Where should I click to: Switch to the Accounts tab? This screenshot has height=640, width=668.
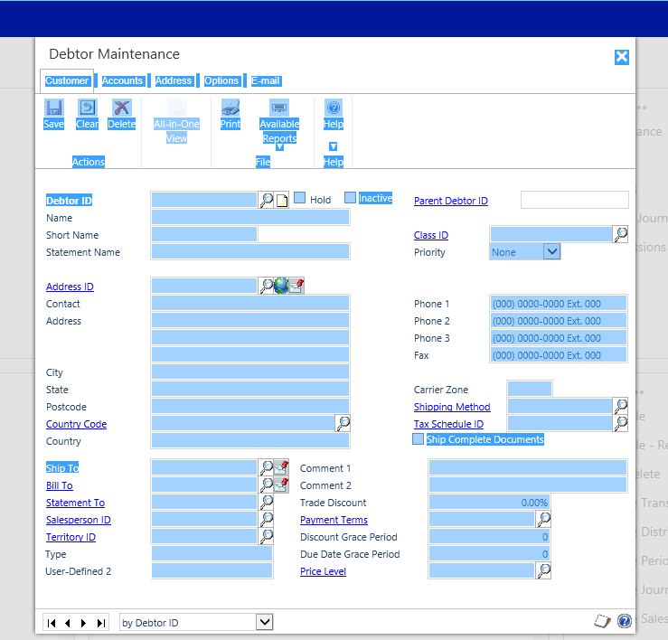(x=122, y=81)
